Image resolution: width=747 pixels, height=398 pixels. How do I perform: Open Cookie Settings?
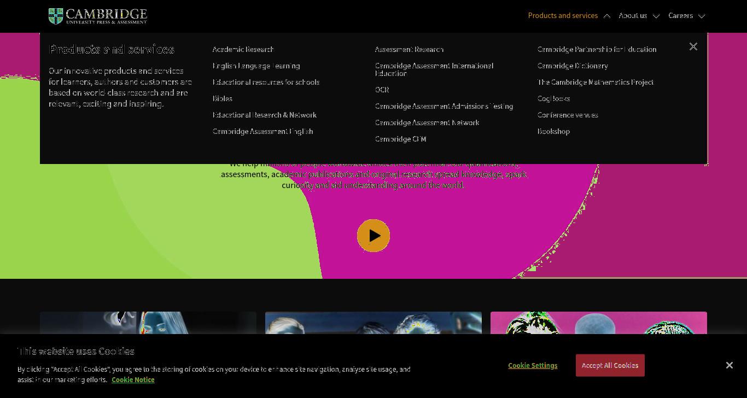pos(533,365)
